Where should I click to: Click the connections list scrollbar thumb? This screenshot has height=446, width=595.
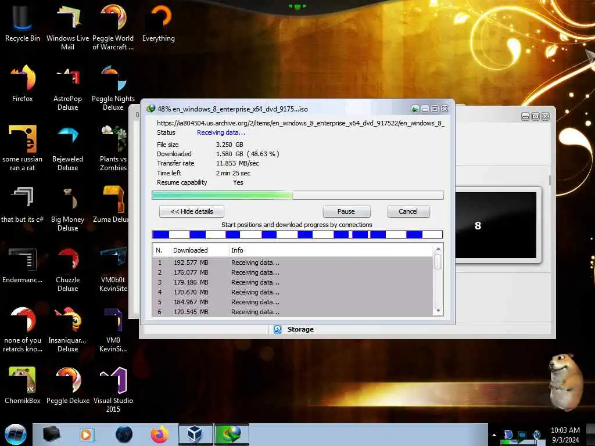(438, 262)
